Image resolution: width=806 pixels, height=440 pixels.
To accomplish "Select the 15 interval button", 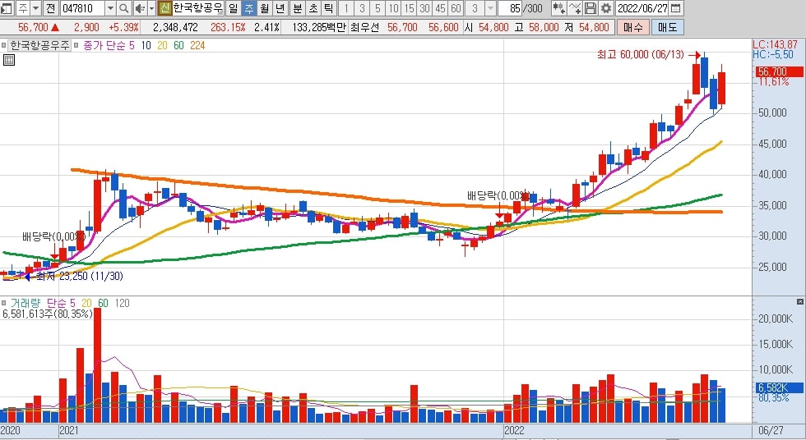I will 410,8.
